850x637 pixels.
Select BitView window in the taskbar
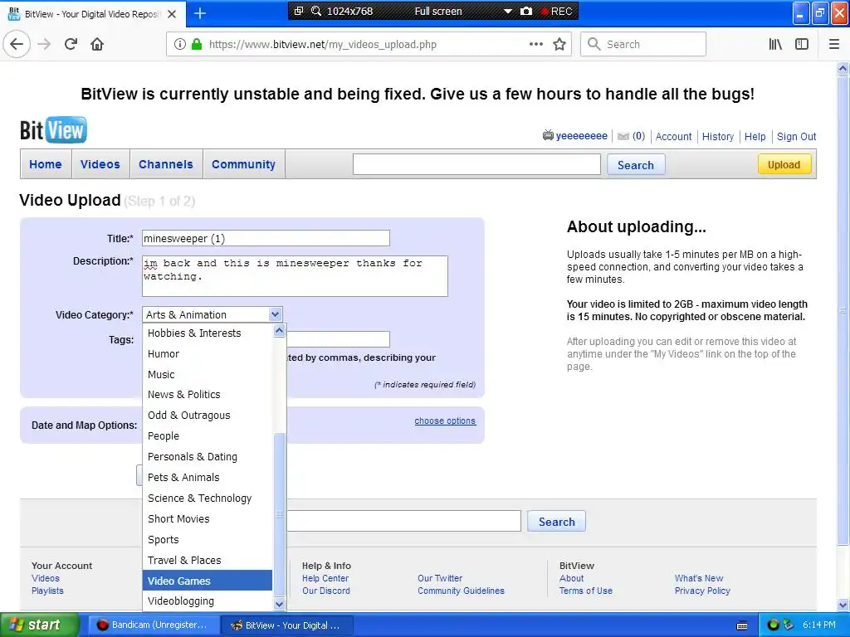pos(287,625)
